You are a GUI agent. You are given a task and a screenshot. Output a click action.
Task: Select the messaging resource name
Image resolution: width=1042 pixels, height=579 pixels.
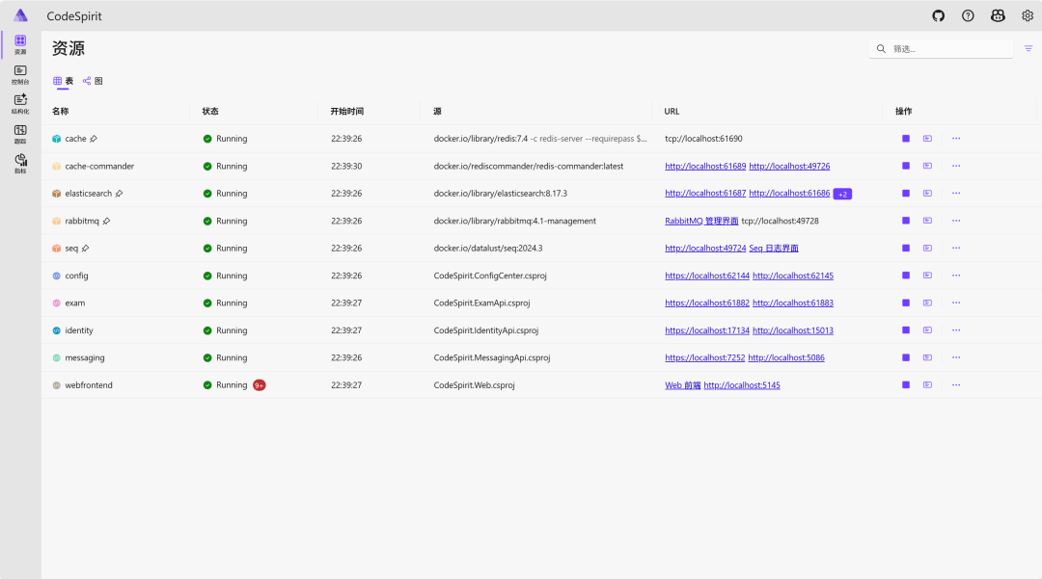coord(84,358)
